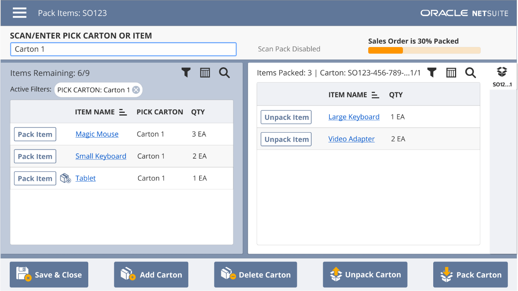The height and width of the screenshot is (291, 518).
Task: Click search icon in Items Packed panel
Action: pyautogui.click(x=471, y=73)
